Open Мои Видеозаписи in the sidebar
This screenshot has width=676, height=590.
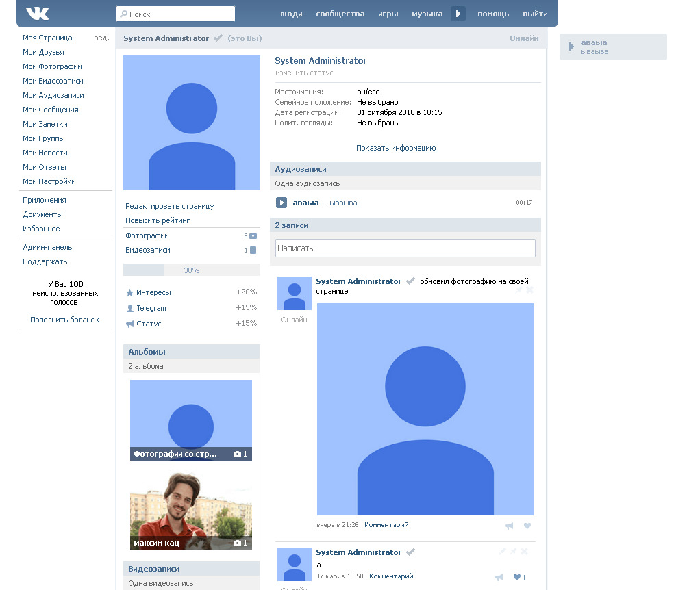53,81
